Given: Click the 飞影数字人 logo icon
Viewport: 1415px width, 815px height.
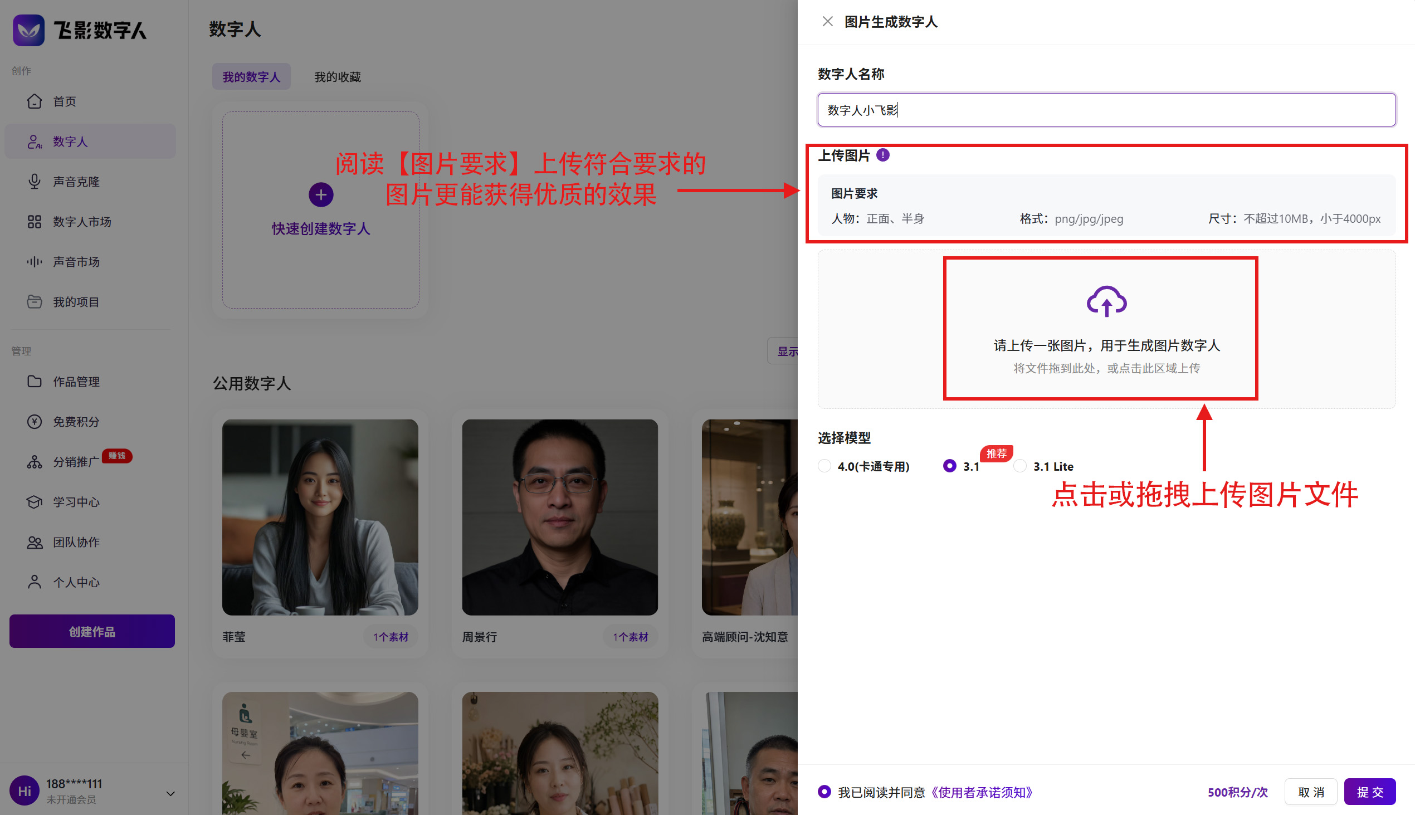Looking at the screenshot, I should (x=28, y=30).
